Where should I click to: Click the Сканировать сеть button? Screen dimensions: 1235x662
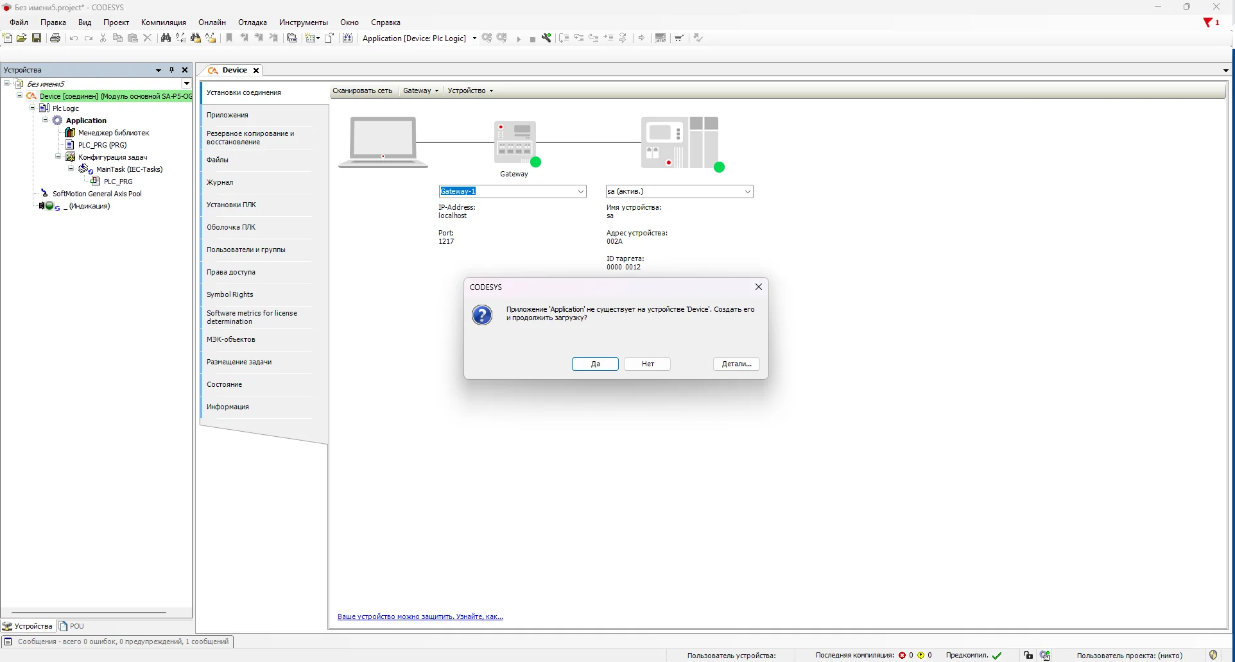[x=363, y=91]
